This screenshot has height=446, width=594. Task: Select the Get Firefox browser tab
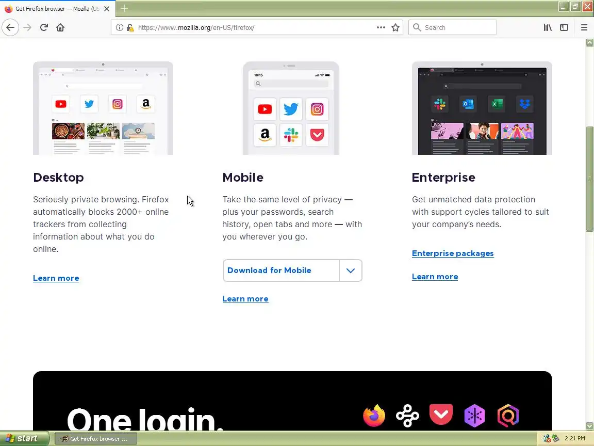tap(57, 8)
